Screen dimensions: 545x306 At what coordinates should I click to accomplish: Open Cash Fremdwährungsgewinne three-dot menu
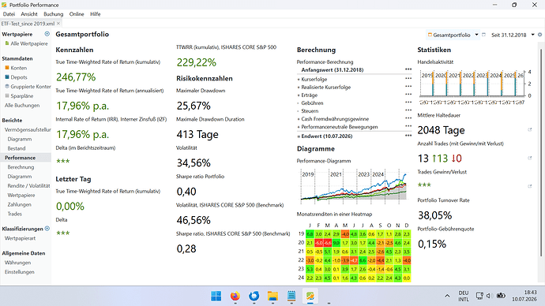408,118
